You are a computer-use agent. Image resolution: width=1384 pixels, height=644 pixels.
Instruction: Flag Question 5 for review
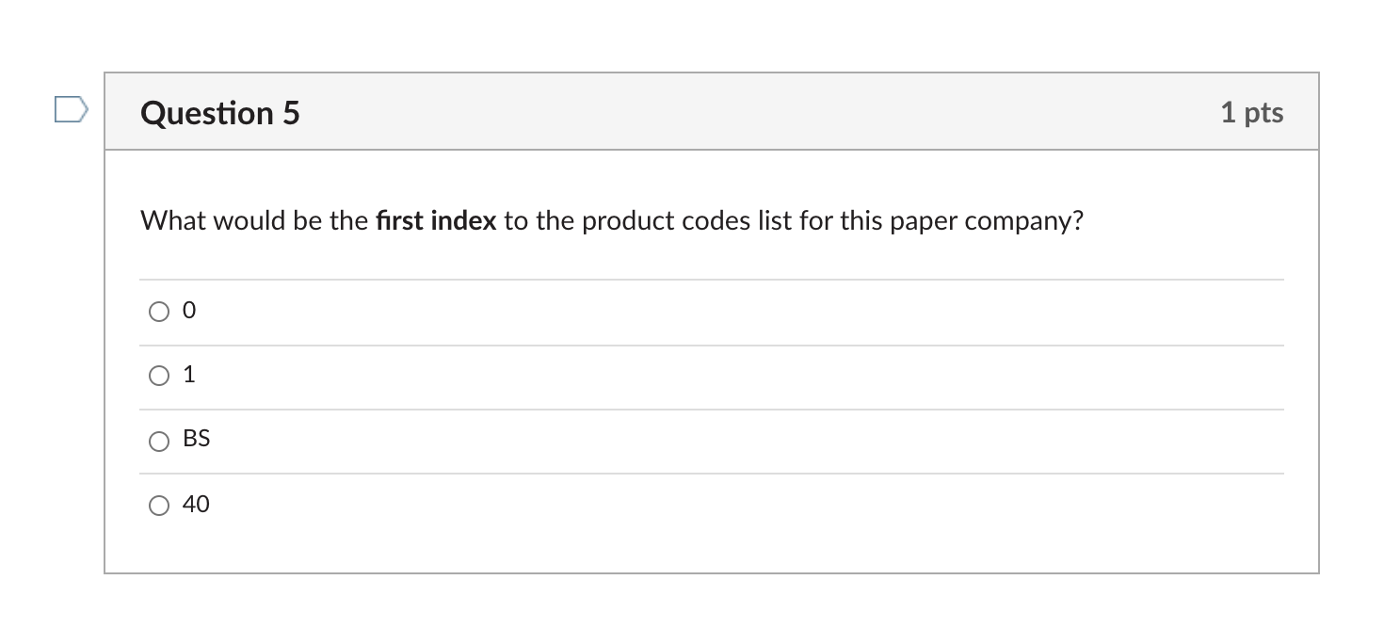click(71, 110)
